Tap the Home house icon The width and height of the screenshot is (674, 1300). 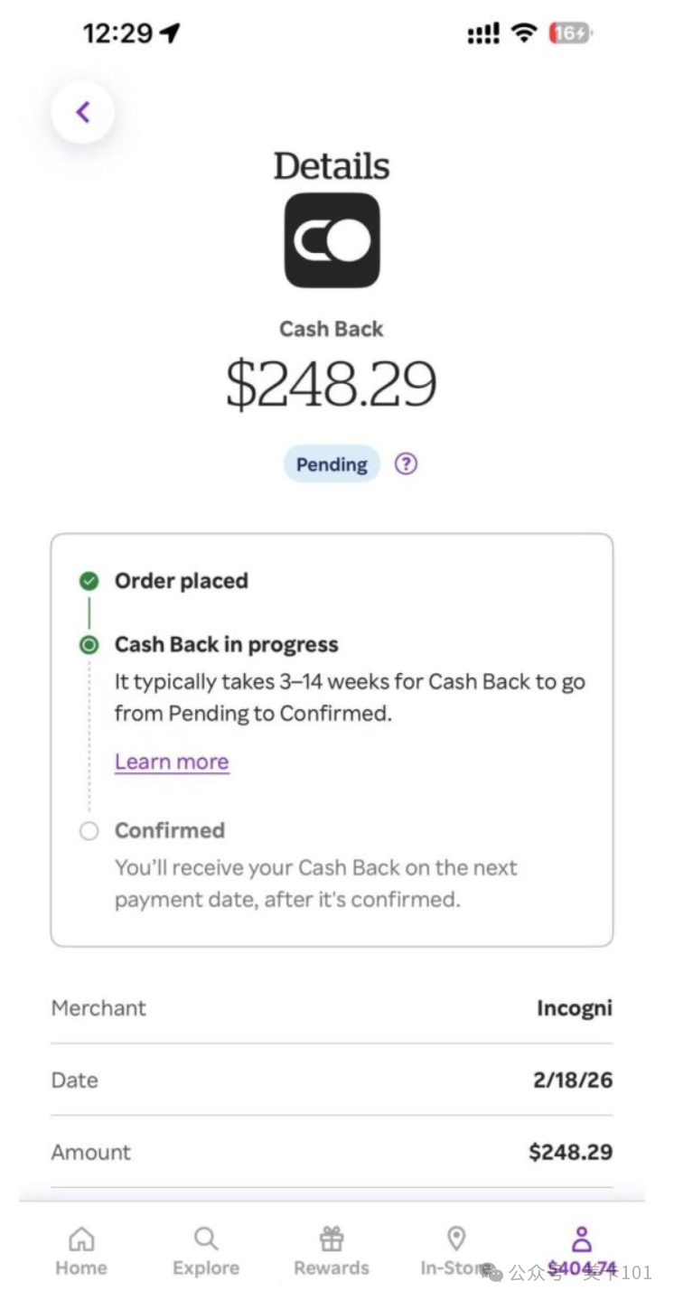pyautogui.click(x=81, y=1238)
